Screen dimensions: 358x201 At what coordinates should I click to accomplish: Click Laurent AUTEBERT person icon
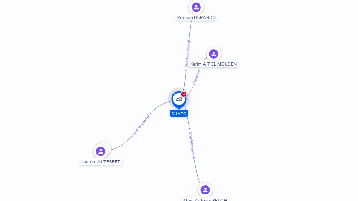click(101, 151)
